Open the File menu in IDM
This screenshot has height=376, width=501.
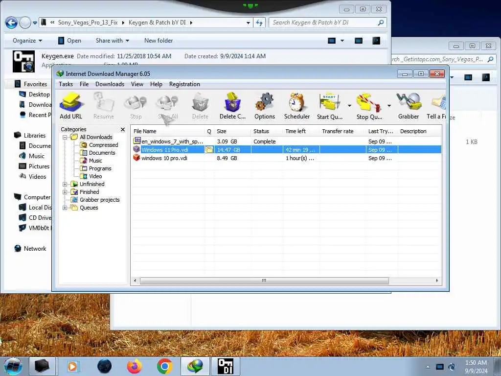coord(84,84)
